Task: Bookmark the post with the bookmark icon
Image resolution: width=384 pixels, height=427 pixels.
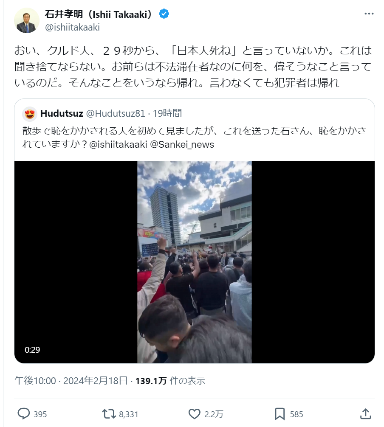Action: pyautogui.click(x=280, y=414)
